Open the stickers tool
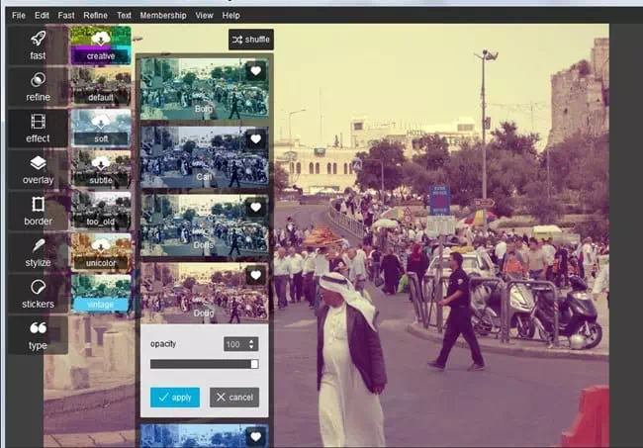 click(38, 294)
